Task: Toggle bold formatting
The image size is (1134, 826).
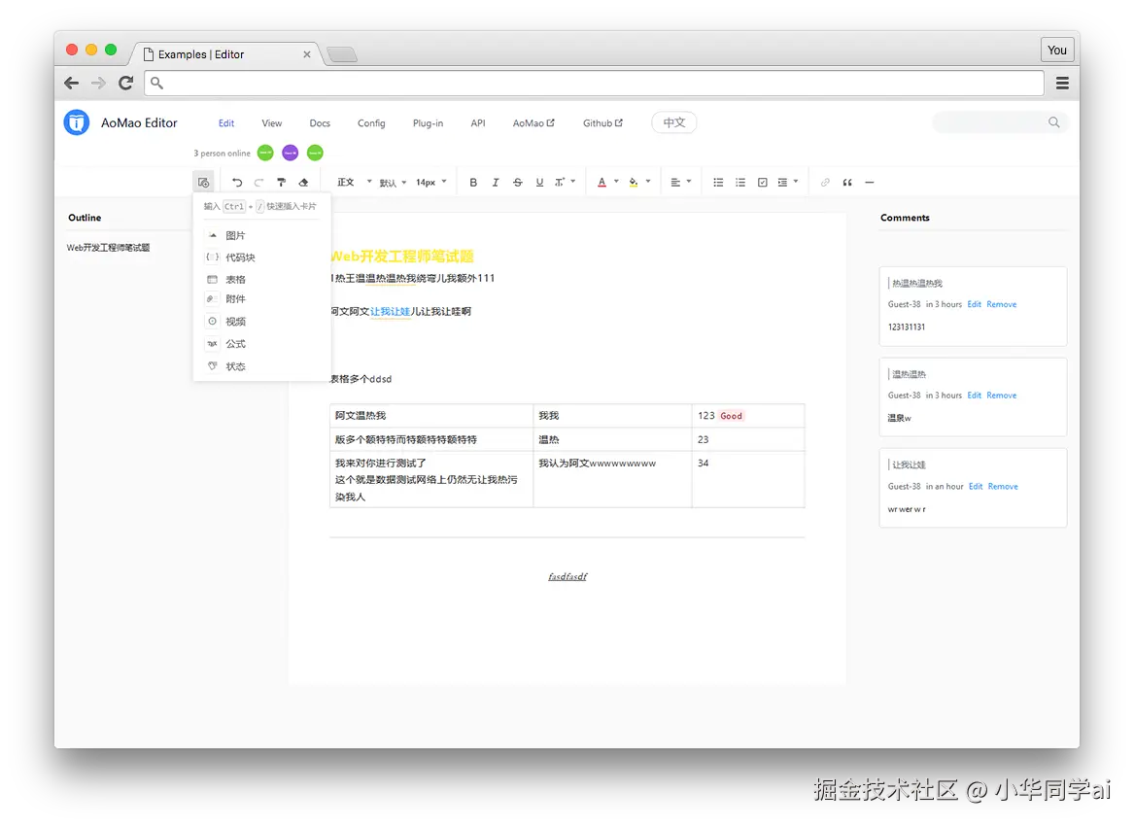Action: click(x=473, y=183)
